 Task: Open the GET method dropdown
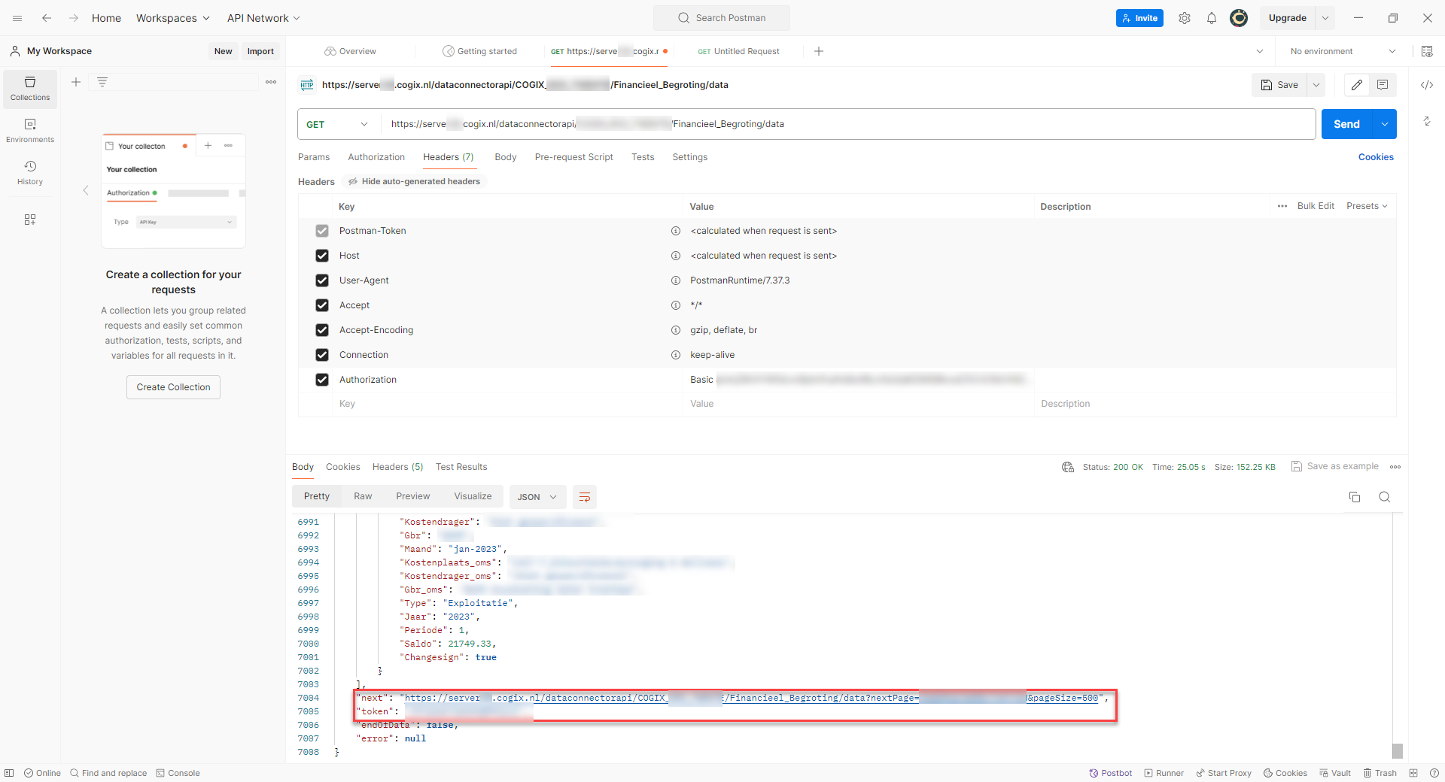(338, 124)
